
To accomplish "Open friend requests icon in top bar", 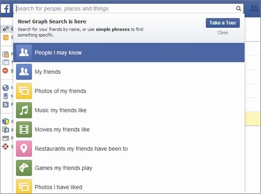I will click(254, 9).
